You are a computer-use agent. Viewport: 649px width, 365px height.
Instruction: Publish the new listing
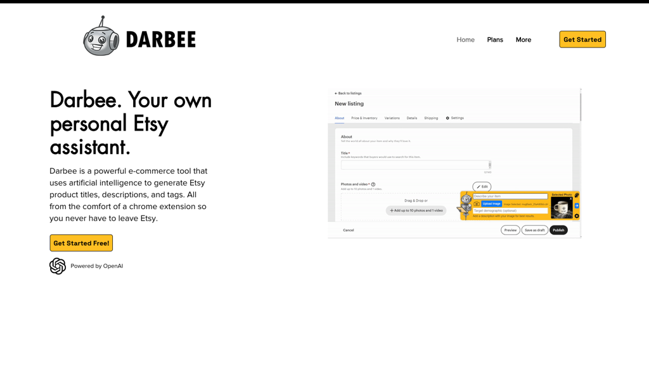558,230
